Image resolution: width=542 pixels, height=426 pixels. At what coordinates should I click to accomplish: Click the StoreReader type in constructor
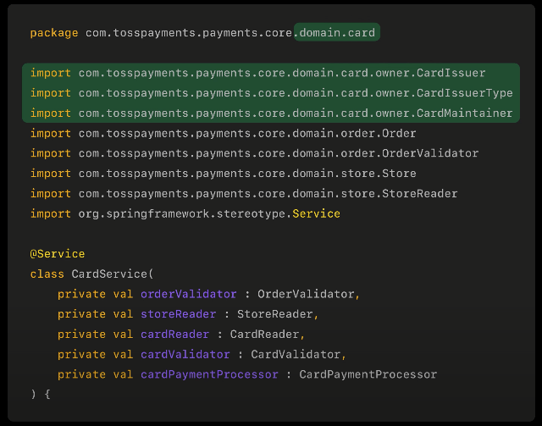coord(275,314)
